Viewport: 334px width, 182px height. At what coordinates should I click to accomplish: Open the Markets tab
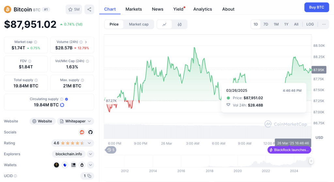[x=133, y=9]
